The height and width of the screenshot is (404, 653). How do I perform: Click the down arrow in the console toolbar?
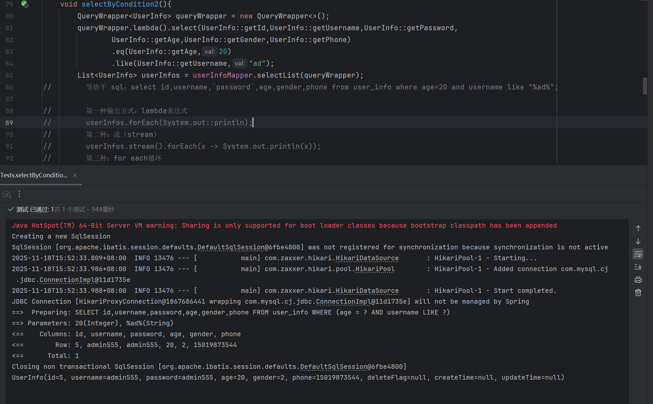coord(638,241)
